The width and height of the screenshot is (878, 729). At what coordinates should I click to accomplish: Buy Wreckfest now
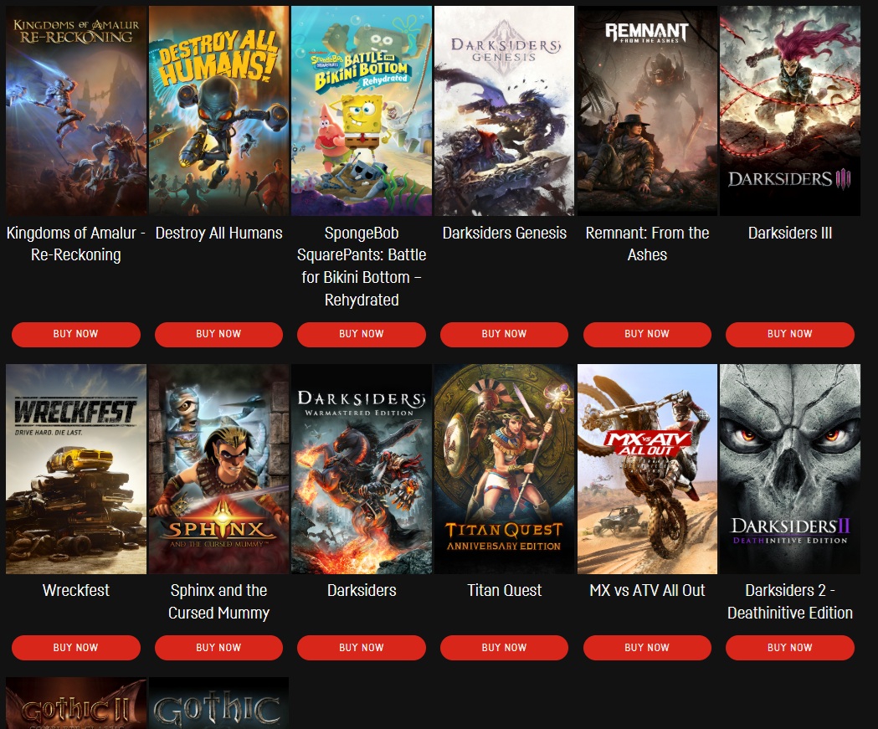75,648
